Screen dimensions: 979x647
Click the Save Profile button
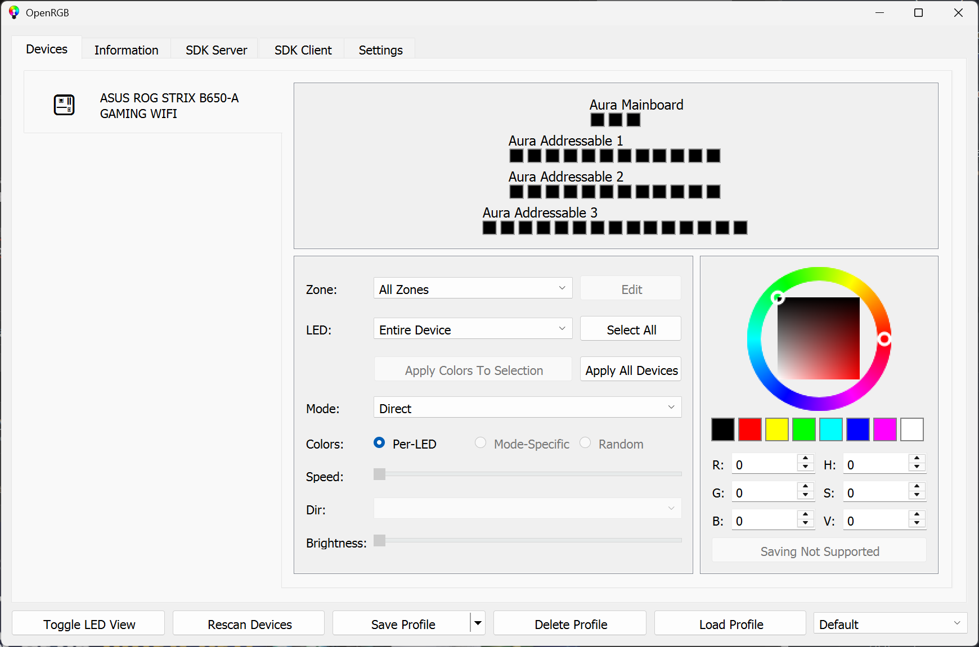(402, 623)
